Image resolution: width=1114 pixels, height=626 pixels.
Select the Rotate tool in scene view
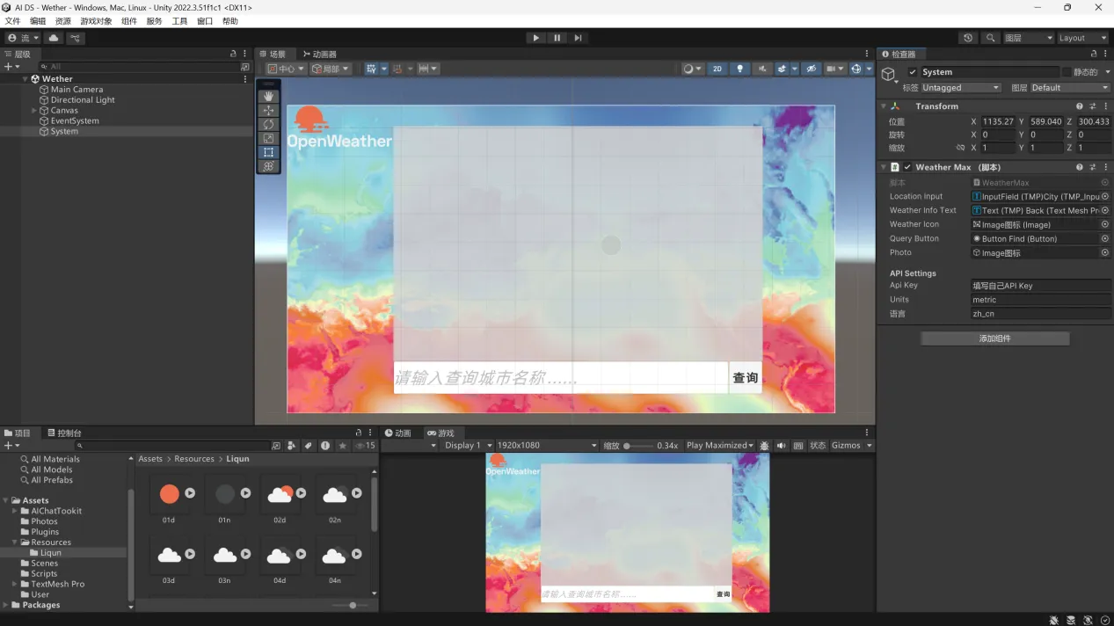pyautogui.click(x=269, y=125)
